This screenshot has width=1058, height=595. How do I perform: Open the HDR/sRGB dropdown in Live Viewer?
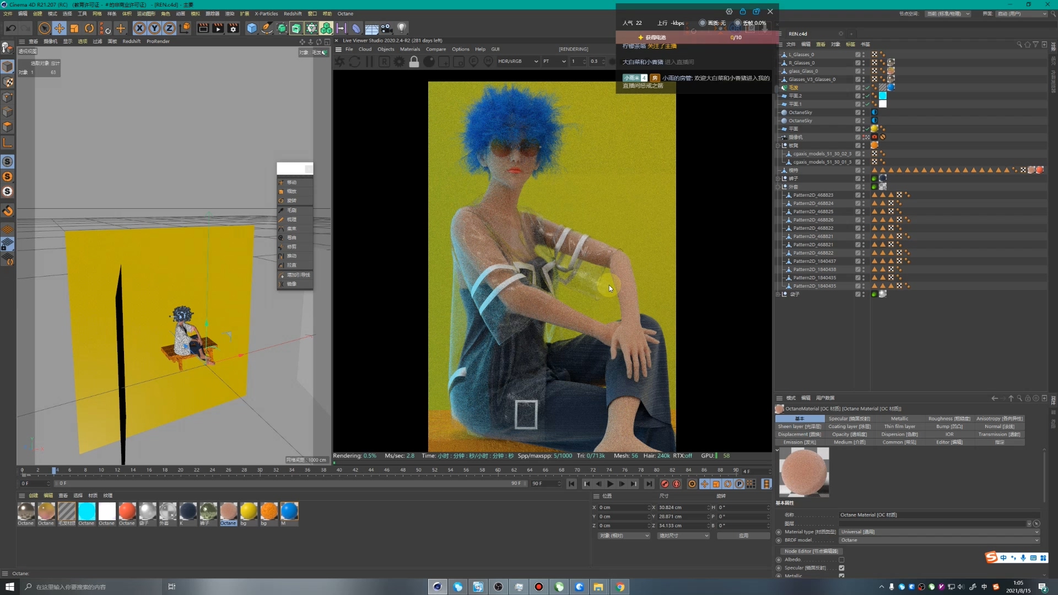click(517, 61)
